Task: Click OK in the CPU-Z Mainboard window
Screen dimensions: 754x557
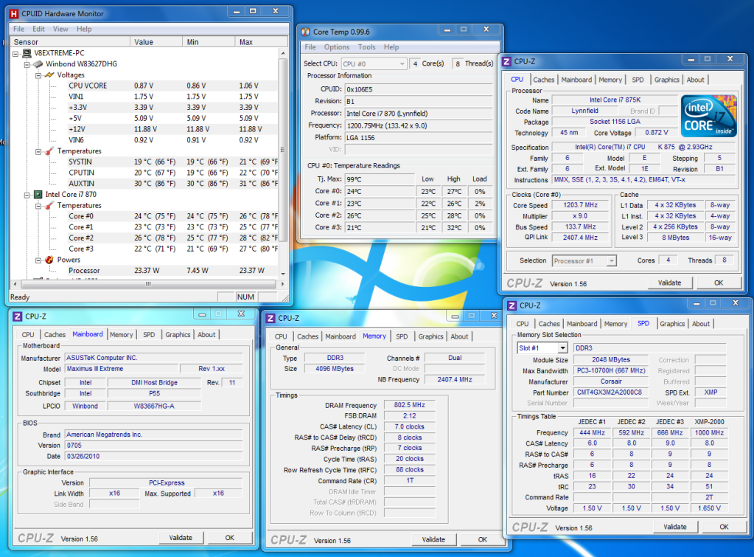Action: pos(229,539)
